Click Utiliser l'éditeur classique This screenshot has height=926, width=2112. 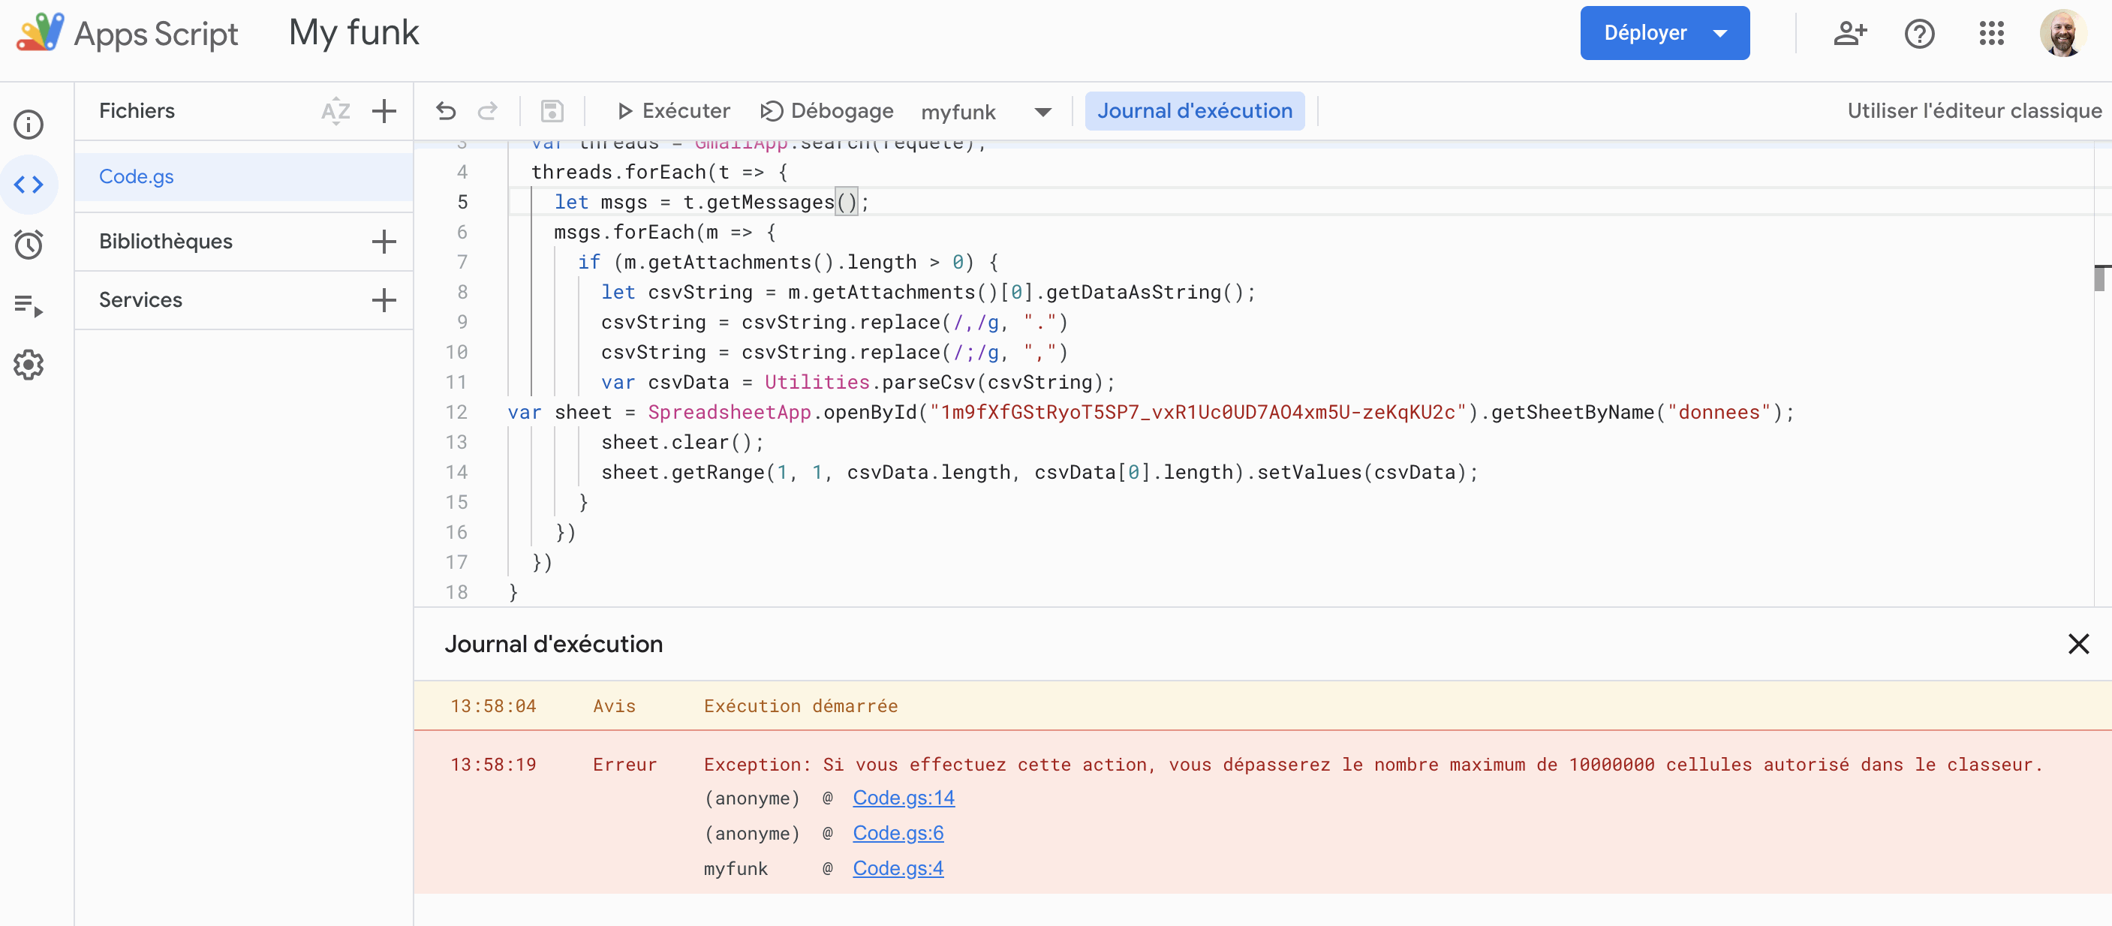pos(1974,110)
